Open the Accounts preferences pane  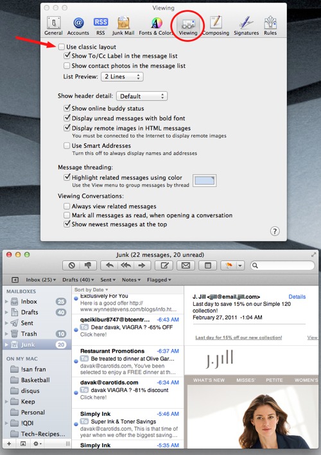pyautogui.click(x=78, y=26)
